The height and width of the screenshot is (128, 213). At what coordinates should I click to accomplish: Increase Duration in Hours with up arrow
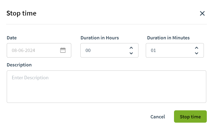point(131,48)
